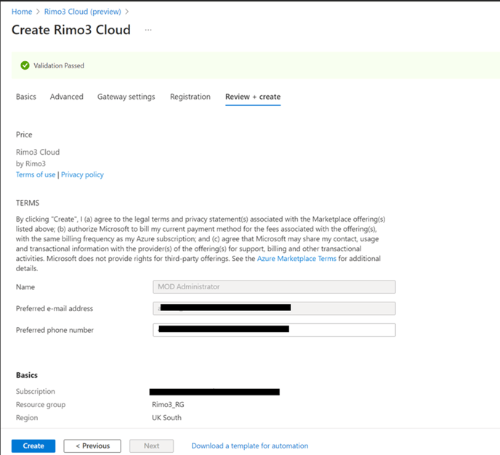Viewport: 500px width, 455px height.
Task: Click the TERMS heading
Action: coord(28,203)
